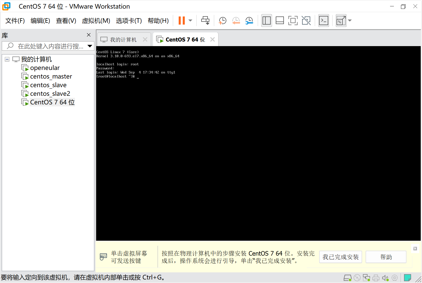This screenshot has height=283, width=422.
Task: Open the 文件(F) menu
Action: (15, 21)
